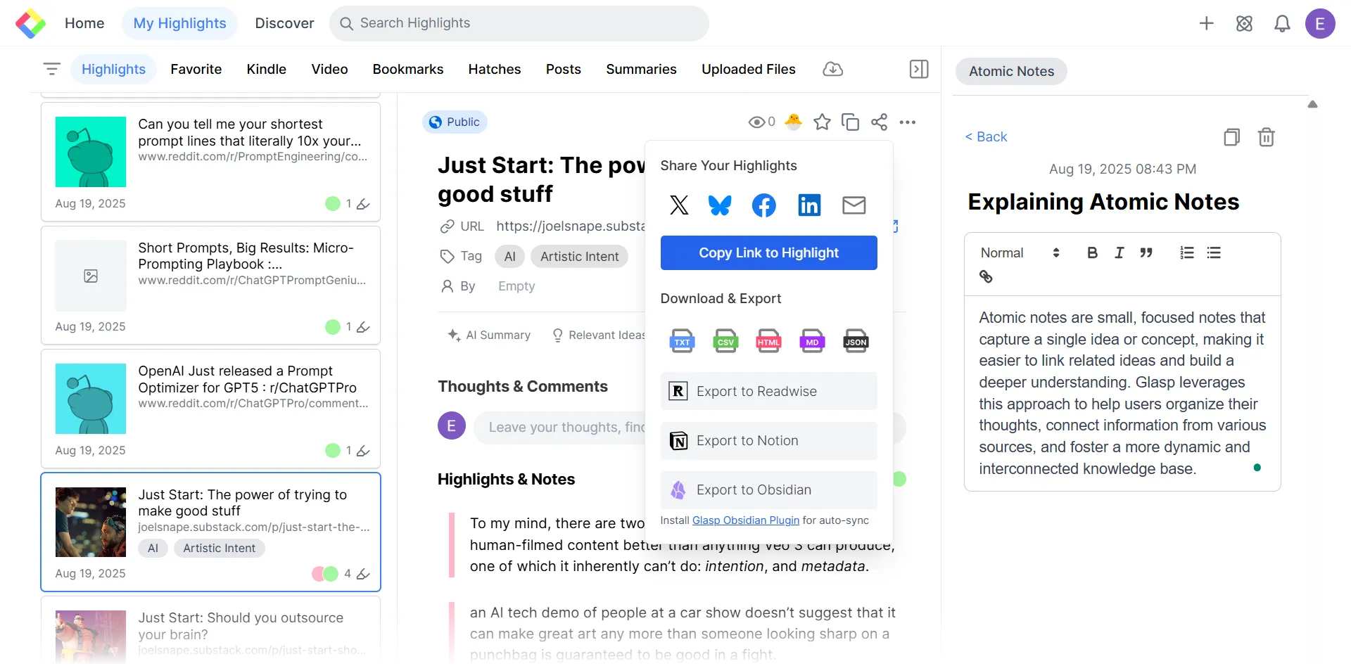The image size is (1351, 666).
Task: Share the highlight on LinkedIn
Action: click(808, 205)
